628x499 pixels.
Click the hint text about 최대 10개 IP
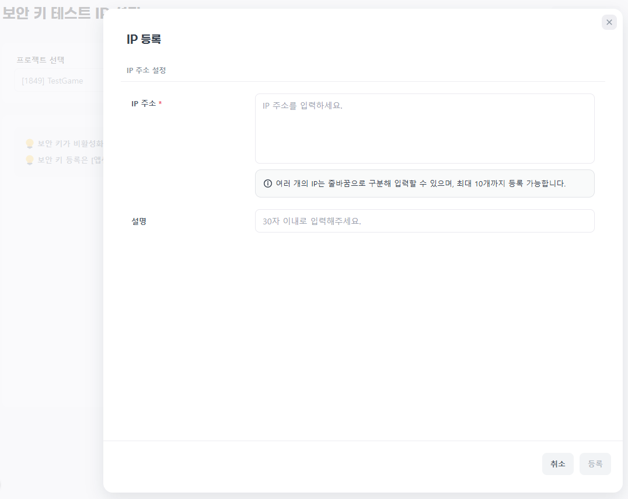click(x=420, y=183)
